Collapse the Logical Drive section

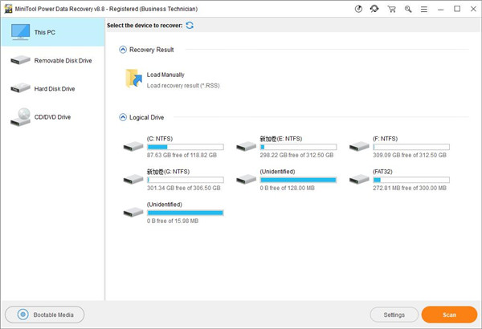[123, 117]
